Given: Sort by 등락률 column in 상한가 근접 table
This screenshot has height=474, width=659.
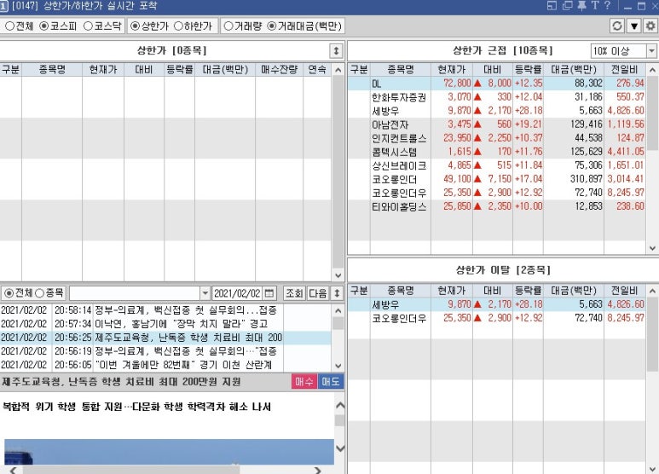Looking at the screenshot, I should 529,70.
